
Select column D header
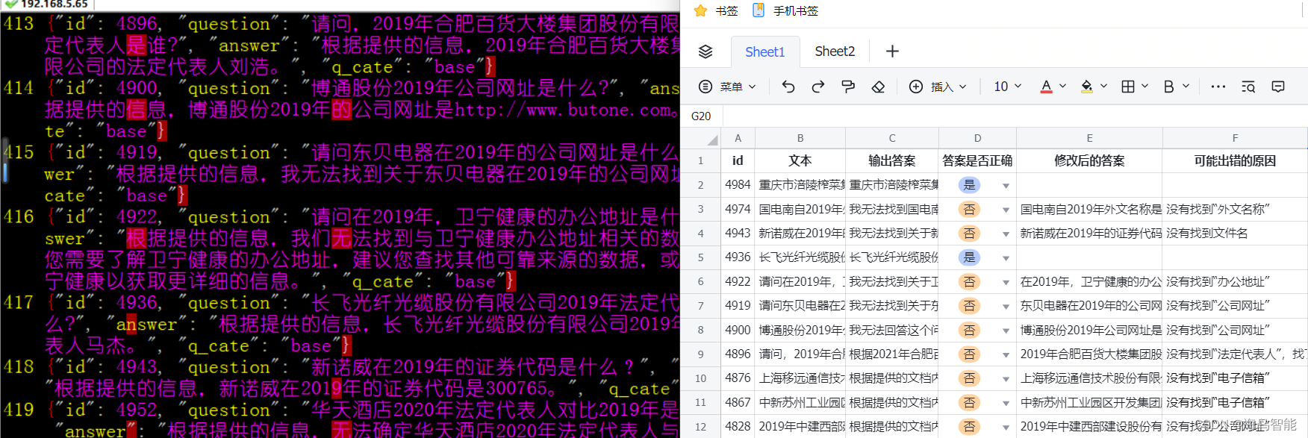pyautogui.click(x=977, y=138)
